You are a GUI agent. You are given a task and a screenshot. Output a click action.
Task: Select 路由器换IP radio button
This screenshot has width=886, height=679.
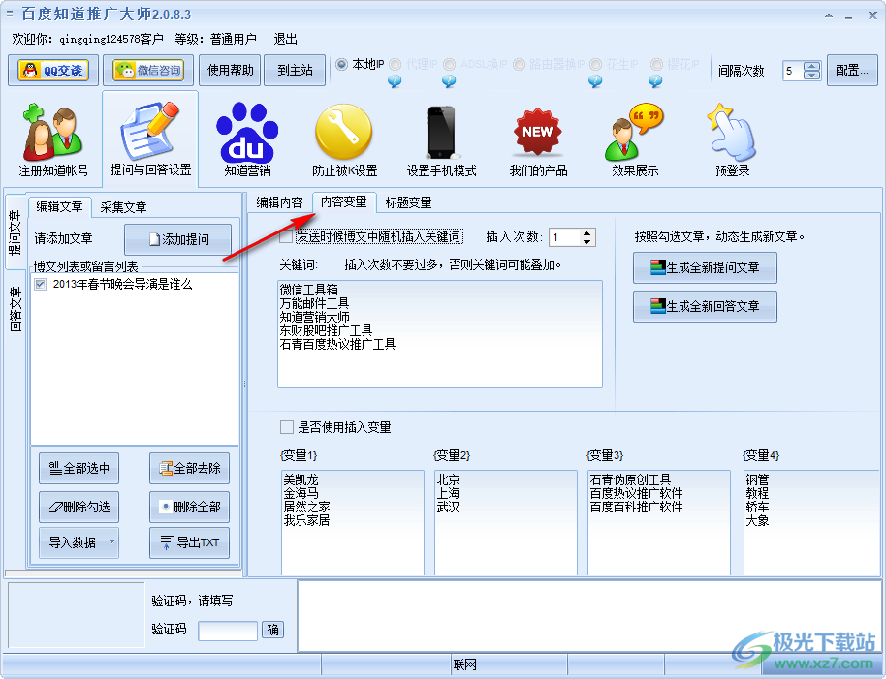click(519, 64)
